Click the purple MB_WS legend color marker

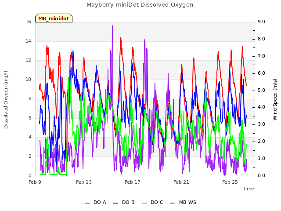point(173,203)
